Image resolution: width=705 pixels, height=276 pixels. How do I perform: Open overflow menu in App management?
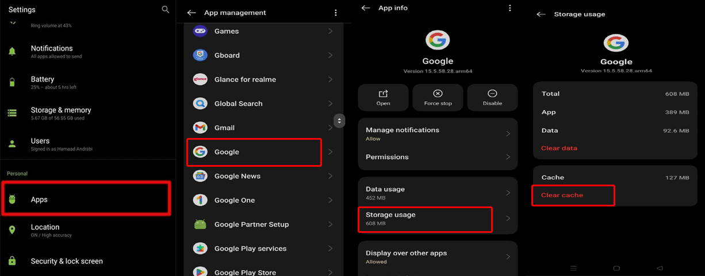tap(336, 13)
